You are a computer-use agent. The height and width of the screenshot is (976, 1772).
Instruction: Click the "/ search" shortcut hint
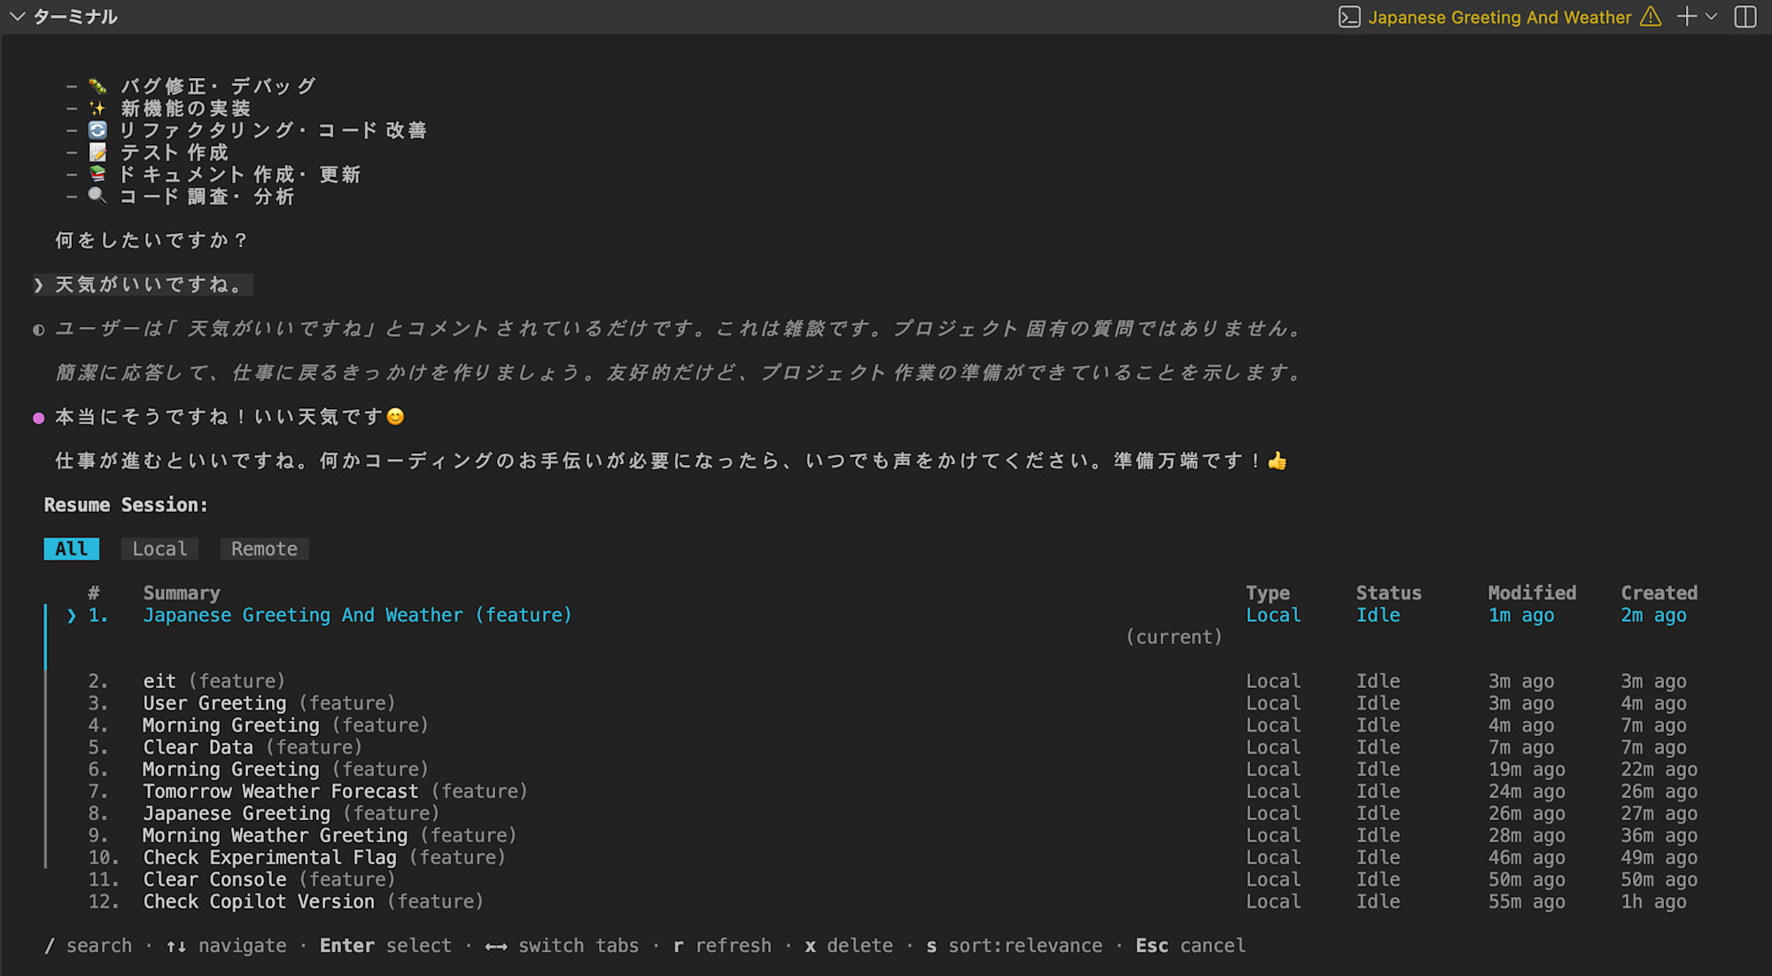[x=88, y=946]
